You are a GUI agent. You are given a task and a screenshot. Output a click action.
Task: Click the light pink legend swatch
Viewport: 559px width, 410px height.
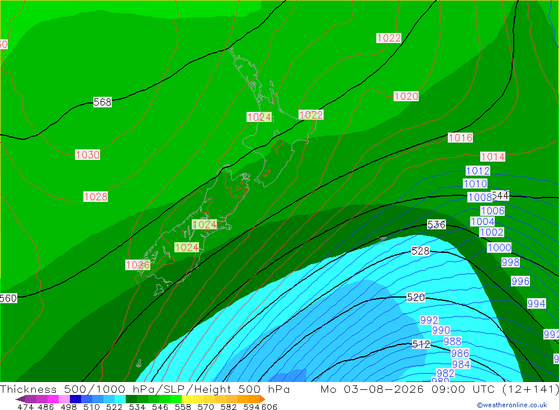click(64, 399)
